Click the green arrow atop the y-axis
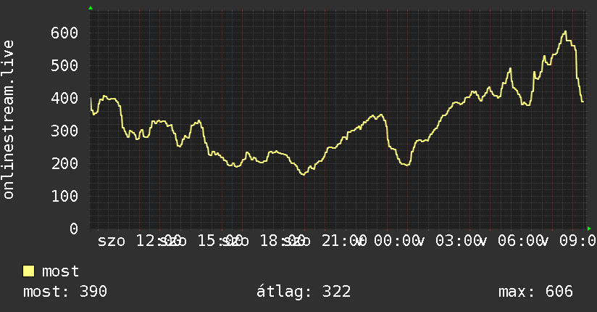This screenshot has width=597, height=312. click(x=91, y=8)
